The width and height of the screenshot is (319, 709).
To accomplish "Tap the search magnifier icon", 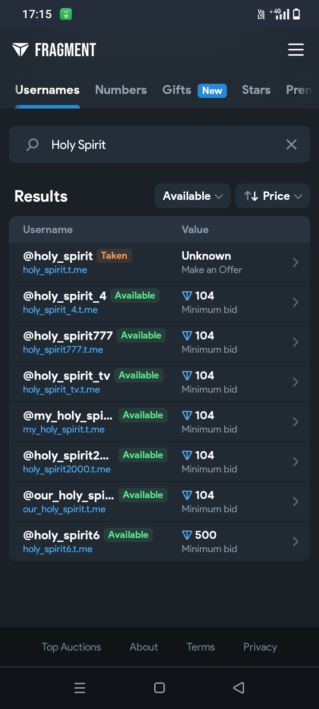I will pos(32,144).
